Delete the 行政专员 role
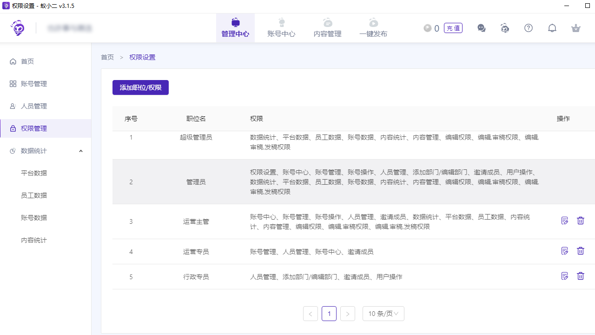Viewport: 595px width, 335px height. pyautogui.click(x=581, y=276)
